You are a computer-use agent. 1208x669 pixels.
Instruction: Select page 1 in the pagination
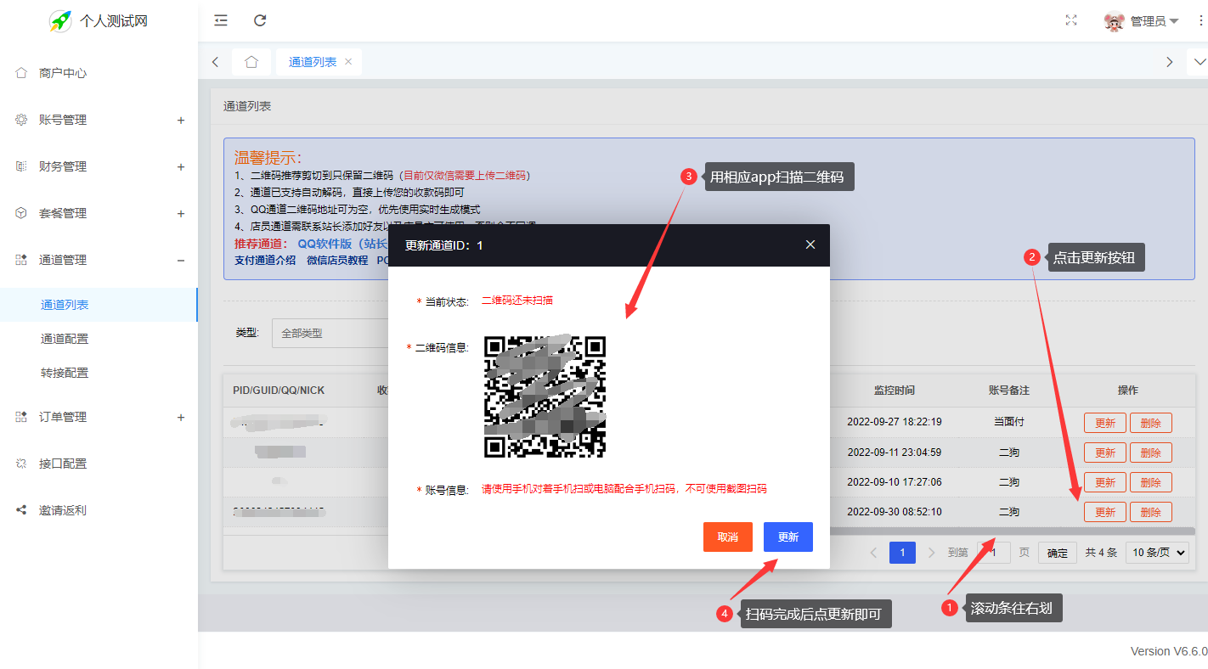pyautogui.click(x=902, y=553)
